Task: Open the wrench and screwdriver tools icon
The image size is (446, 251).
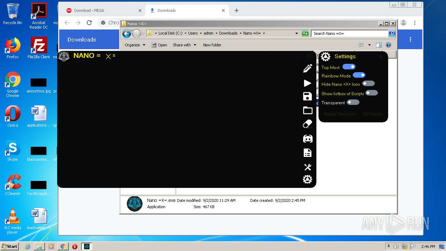Action: [307, 167]
